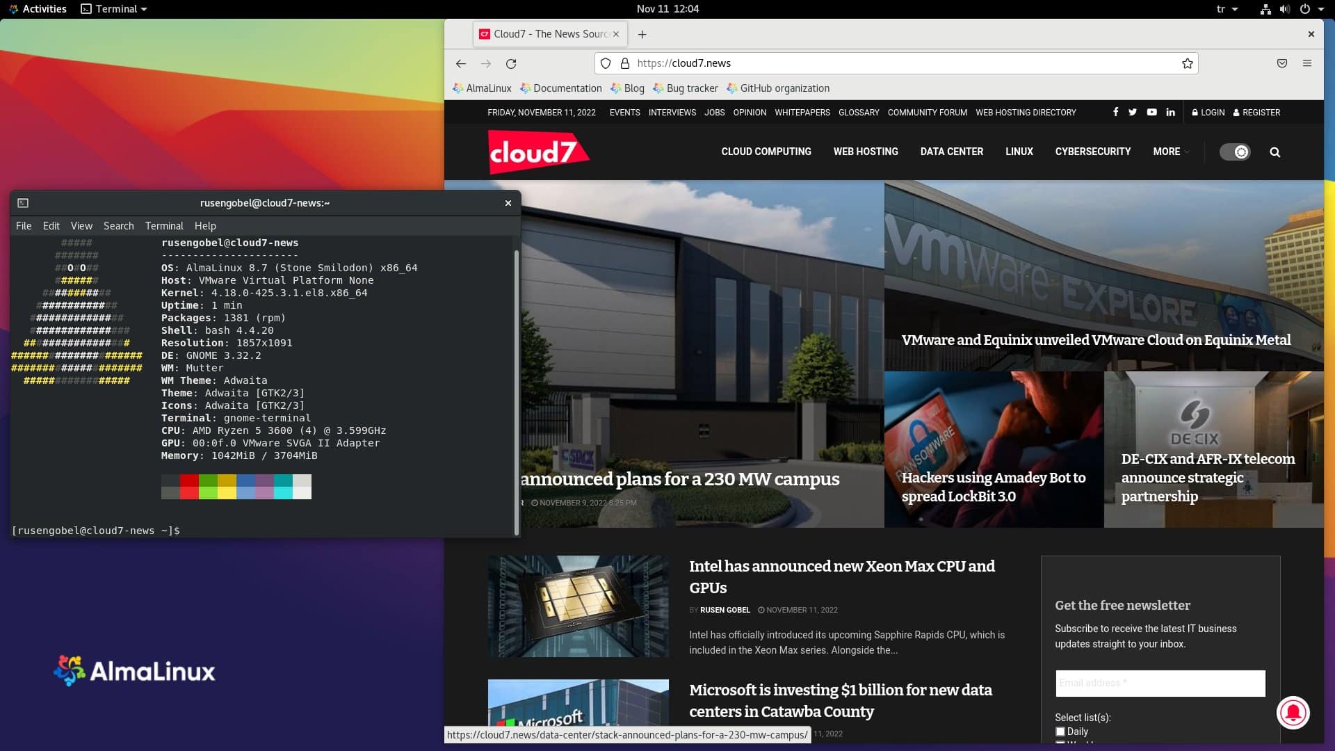Open the cloud7 YouTube channel icon
This screenshot has width=1335, height=751.
pyautogui.click(x=1151, y=112)
